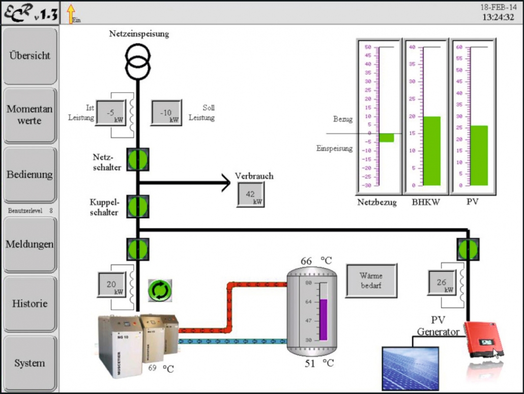Click the green circular restart icon
524x394 pixels.
click(160, 290)
